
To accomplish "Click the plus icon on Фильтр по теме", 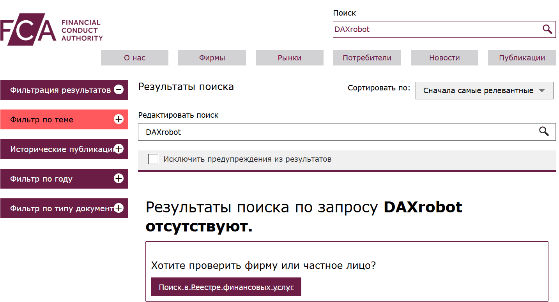I will tap(118, 119).
